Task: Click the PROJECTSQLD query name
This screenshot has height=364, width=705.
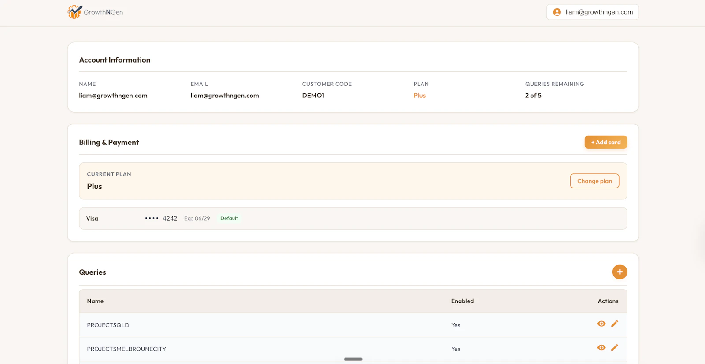Action: tap(108, 325)
